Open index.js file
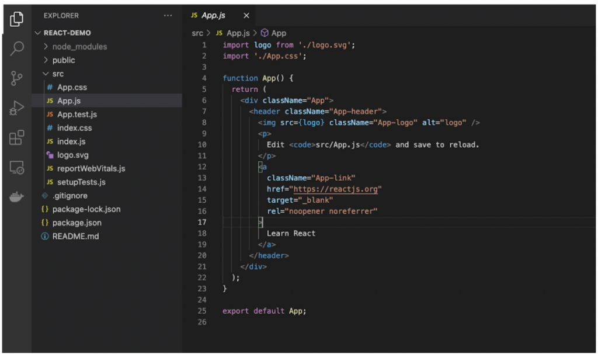Viewport: 598px width, 354px height. click(x=107, y=141)
